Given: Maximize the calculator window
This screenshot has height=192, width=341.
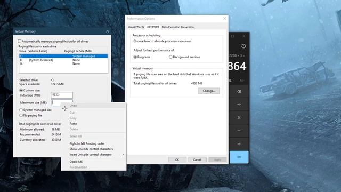Looking at the screenshot, I should (x=232, y=36).
